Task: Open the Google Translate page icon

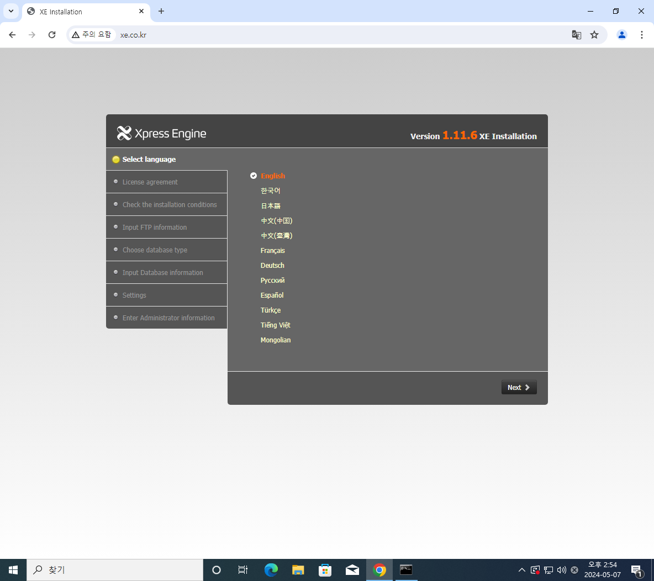Action: pyautogui.click(x=577, y=35)
